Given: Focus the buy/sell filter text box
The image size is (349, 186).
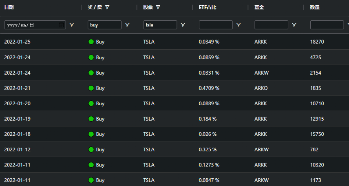Looking at the screenshot, I should click(x=105, y=25).
